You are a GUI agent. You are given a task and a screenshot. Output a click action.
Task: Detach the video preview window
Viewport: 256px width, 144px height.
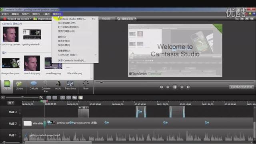point(252,19)
